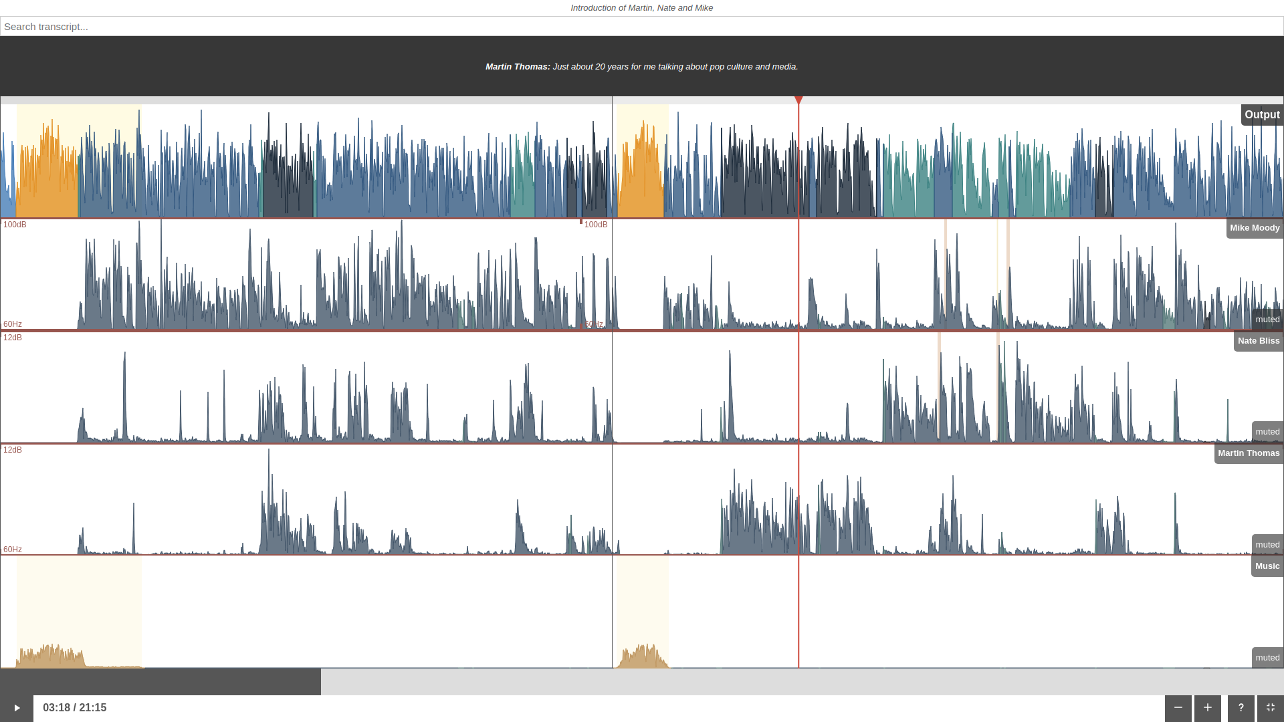This screenshot has width=1284, height=722.
Task: Click the Martin Thomas transcript caption
Action: (x=642, y=67)
